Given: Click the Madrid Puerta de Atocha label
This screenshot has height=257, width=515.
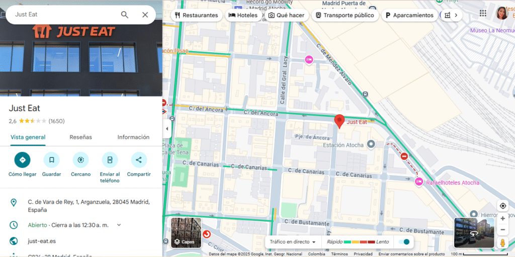Looking at the screenshot, I should [x=344, y=6].
